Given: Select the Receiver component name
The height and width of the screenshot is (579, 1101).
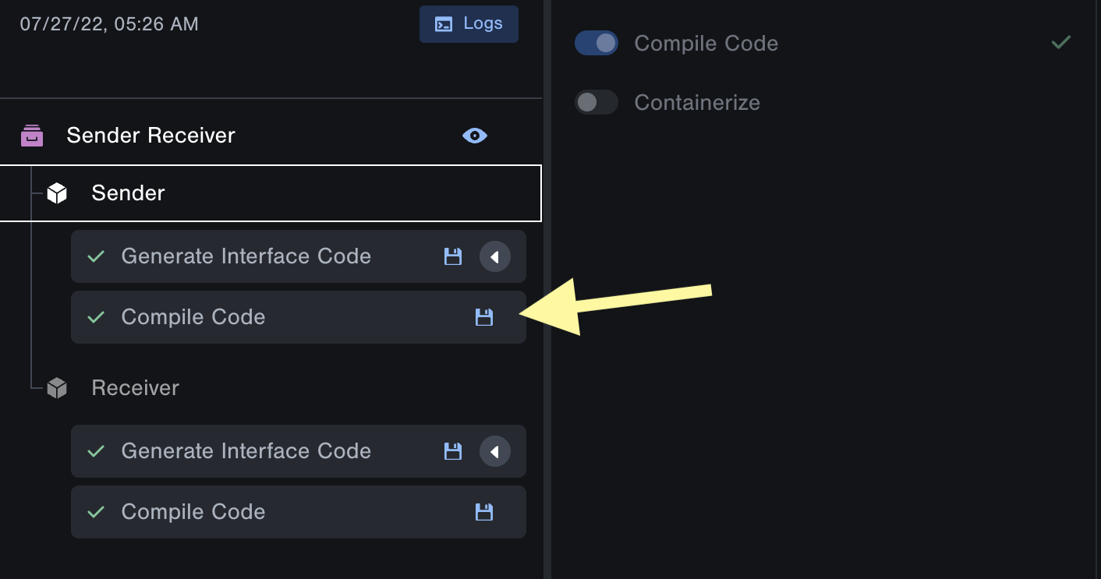Looking at the screenshot, I should (135, 388).
